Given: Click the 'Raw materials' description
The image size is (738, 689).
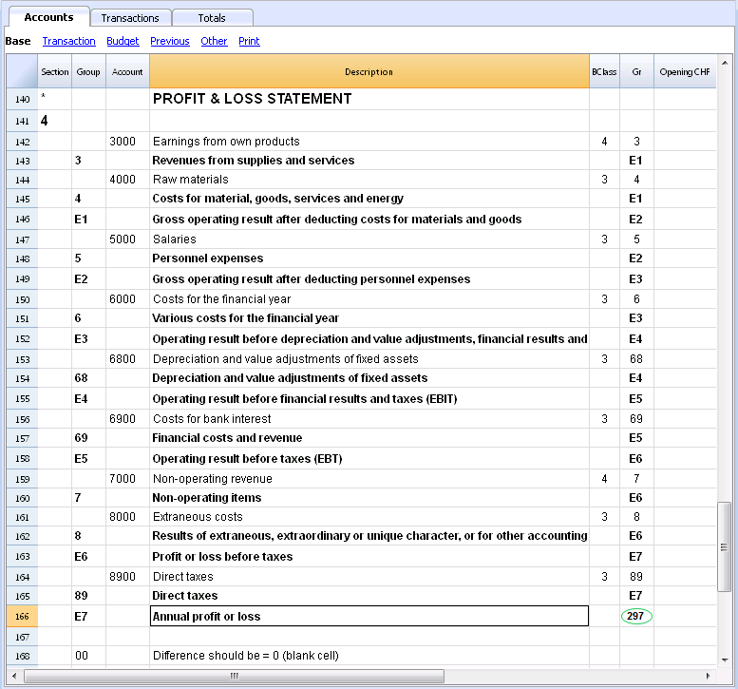Looking at the screenshot, I should point(369,180).
